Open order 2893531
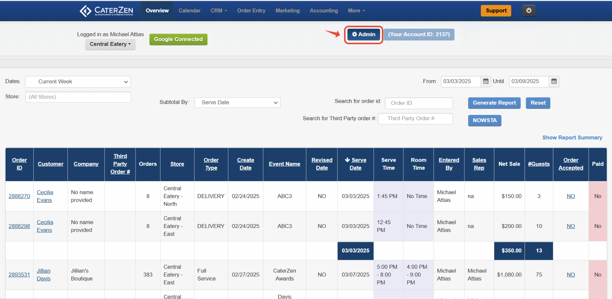This screenshot has height=299, width=612. (19, 275)
